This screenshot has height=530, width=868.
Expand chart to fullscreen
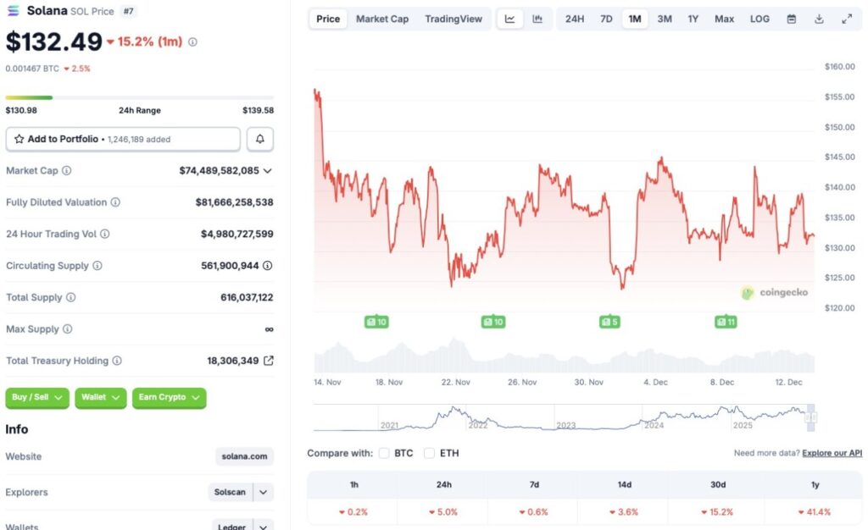(x=847, y=19)
